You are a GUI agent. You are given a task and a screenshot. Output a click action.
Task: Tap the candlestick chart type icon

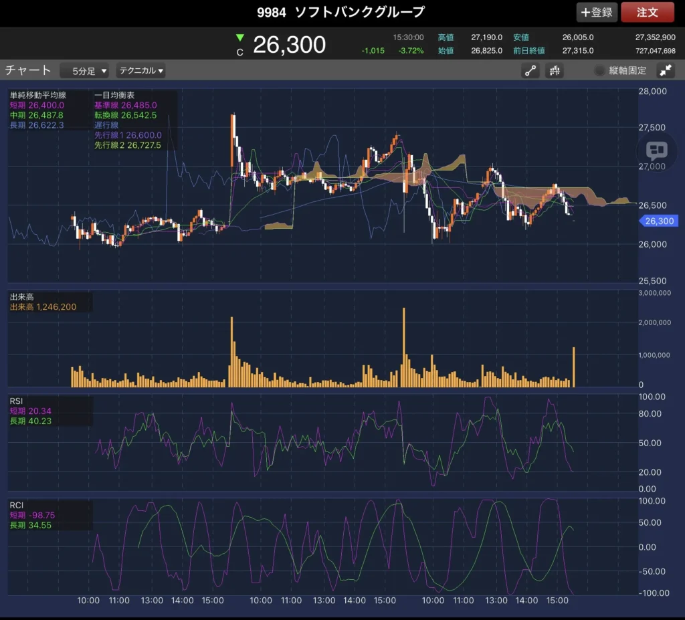click(554, 71)
